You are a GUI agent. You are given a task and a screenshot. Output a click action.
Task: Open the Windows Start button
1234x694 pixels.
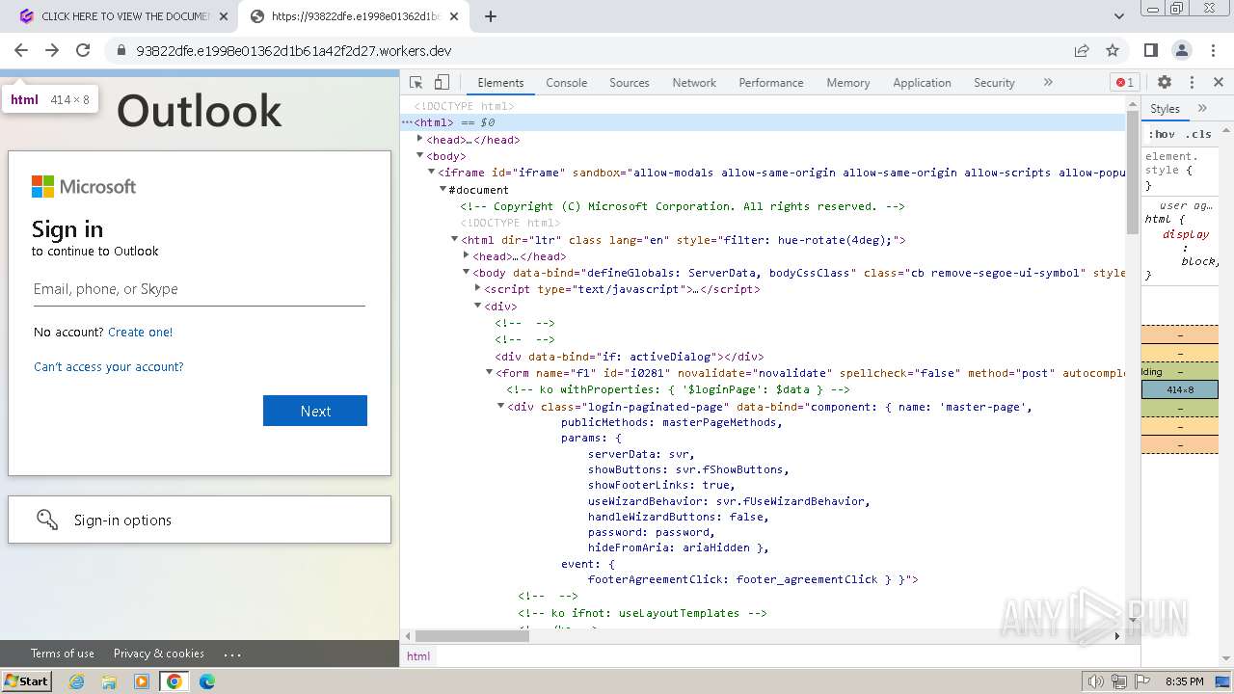[27, 681]
